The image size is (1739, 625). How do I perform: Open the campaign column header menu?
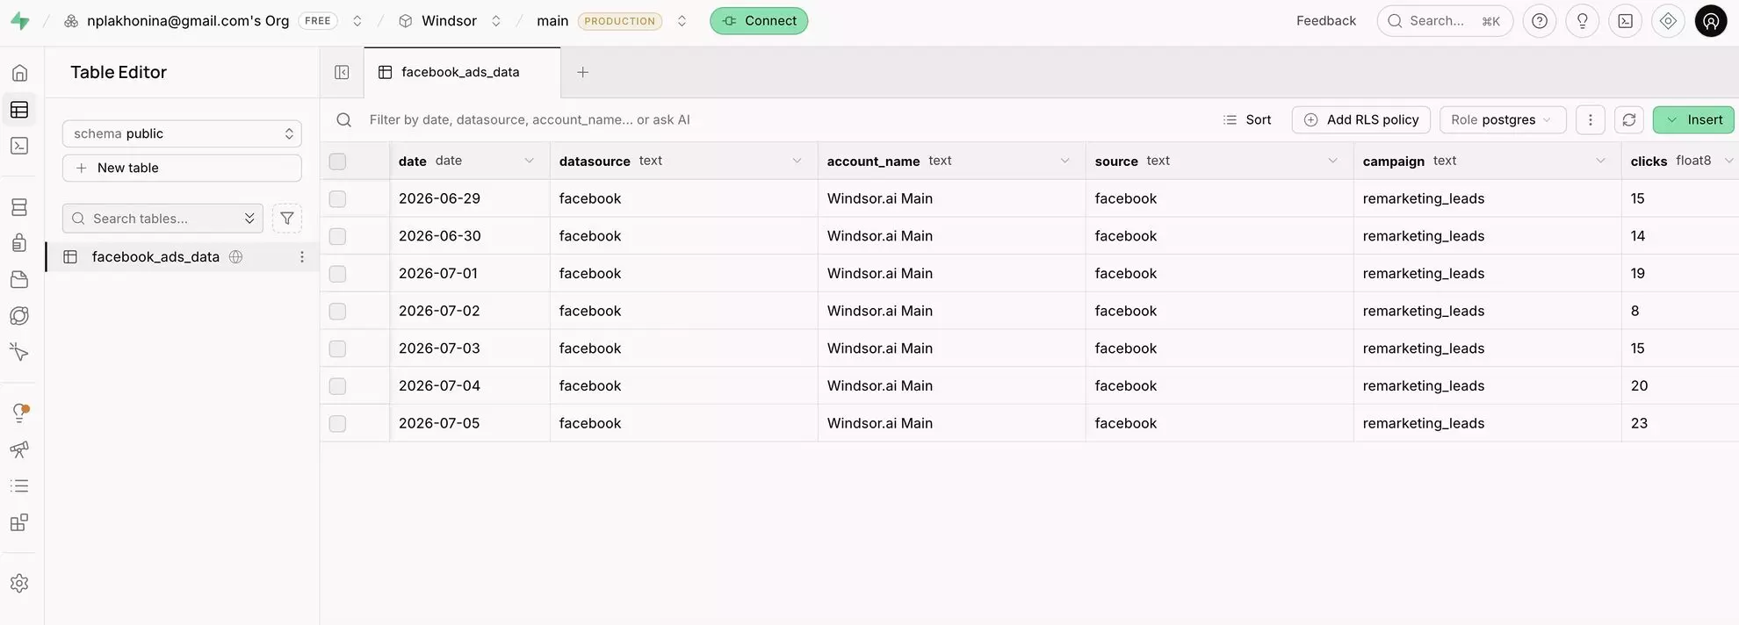click(x=1600, y=161)
